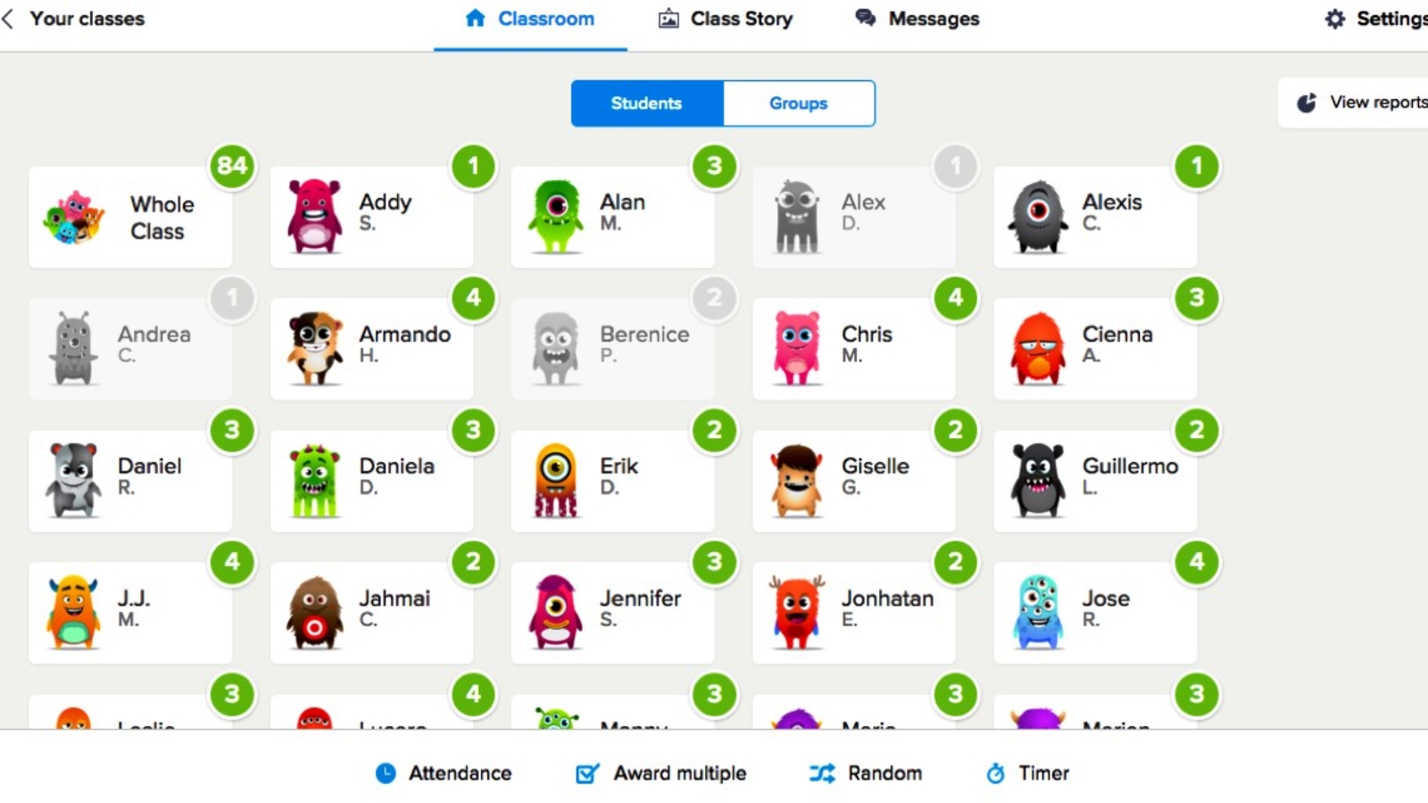Screen dimensions: 1428x803
Task: Select Chris M.'s student card
Action: (x=854, y=349)
